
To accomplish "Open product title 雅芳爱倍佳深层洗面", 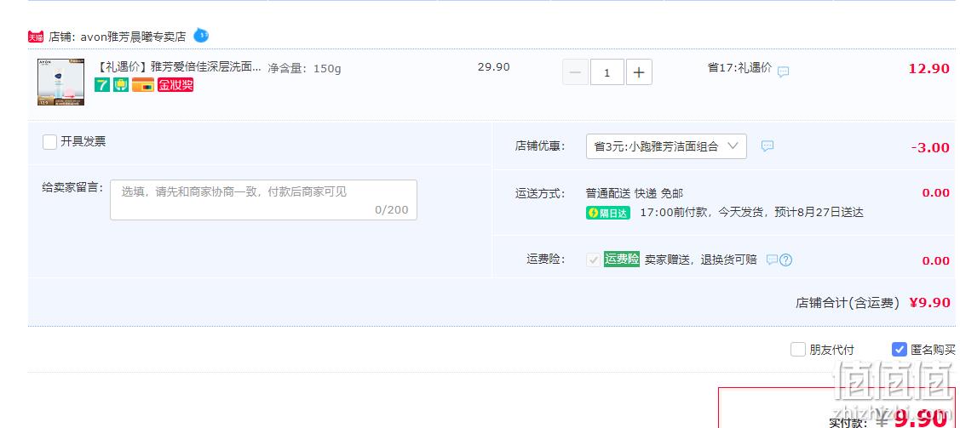I will point(180,67).
